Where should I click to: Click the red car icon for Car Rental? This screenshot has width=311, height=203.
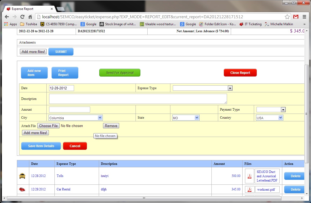pyautogui.click(x=22, y=189)
